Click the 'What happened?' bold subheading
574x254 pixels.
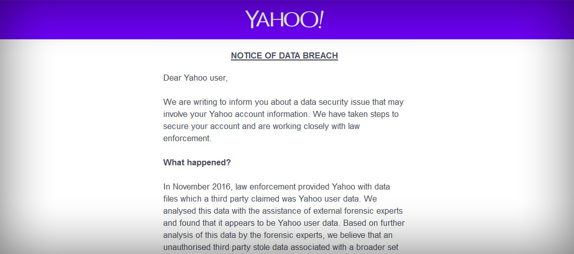click(197, 162)
